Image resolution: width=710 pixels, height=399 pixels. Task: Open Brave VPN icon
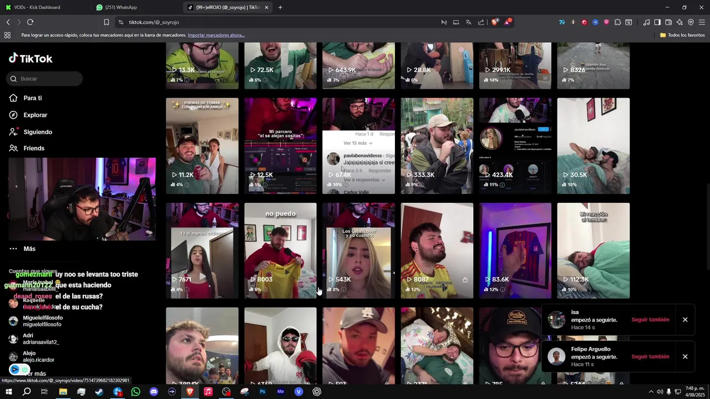(691, 22)
